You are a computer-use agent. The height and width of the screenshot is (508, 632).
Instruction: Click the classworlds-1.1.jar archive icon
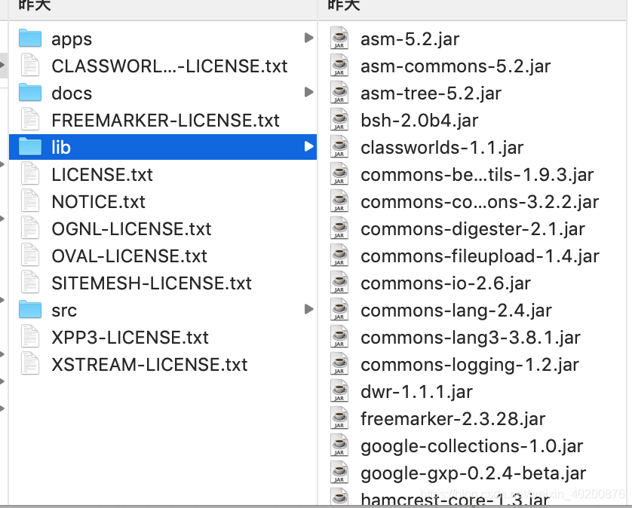(x=339, y=147)
